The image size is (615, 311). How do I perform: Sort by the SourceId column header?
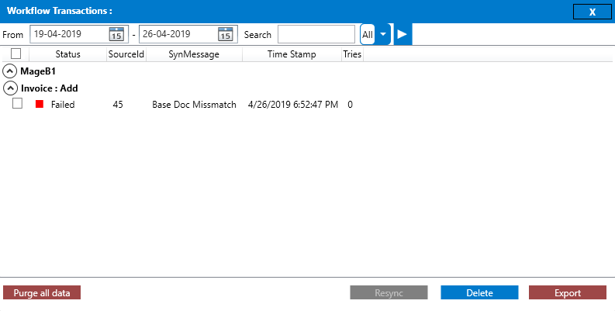124,54
